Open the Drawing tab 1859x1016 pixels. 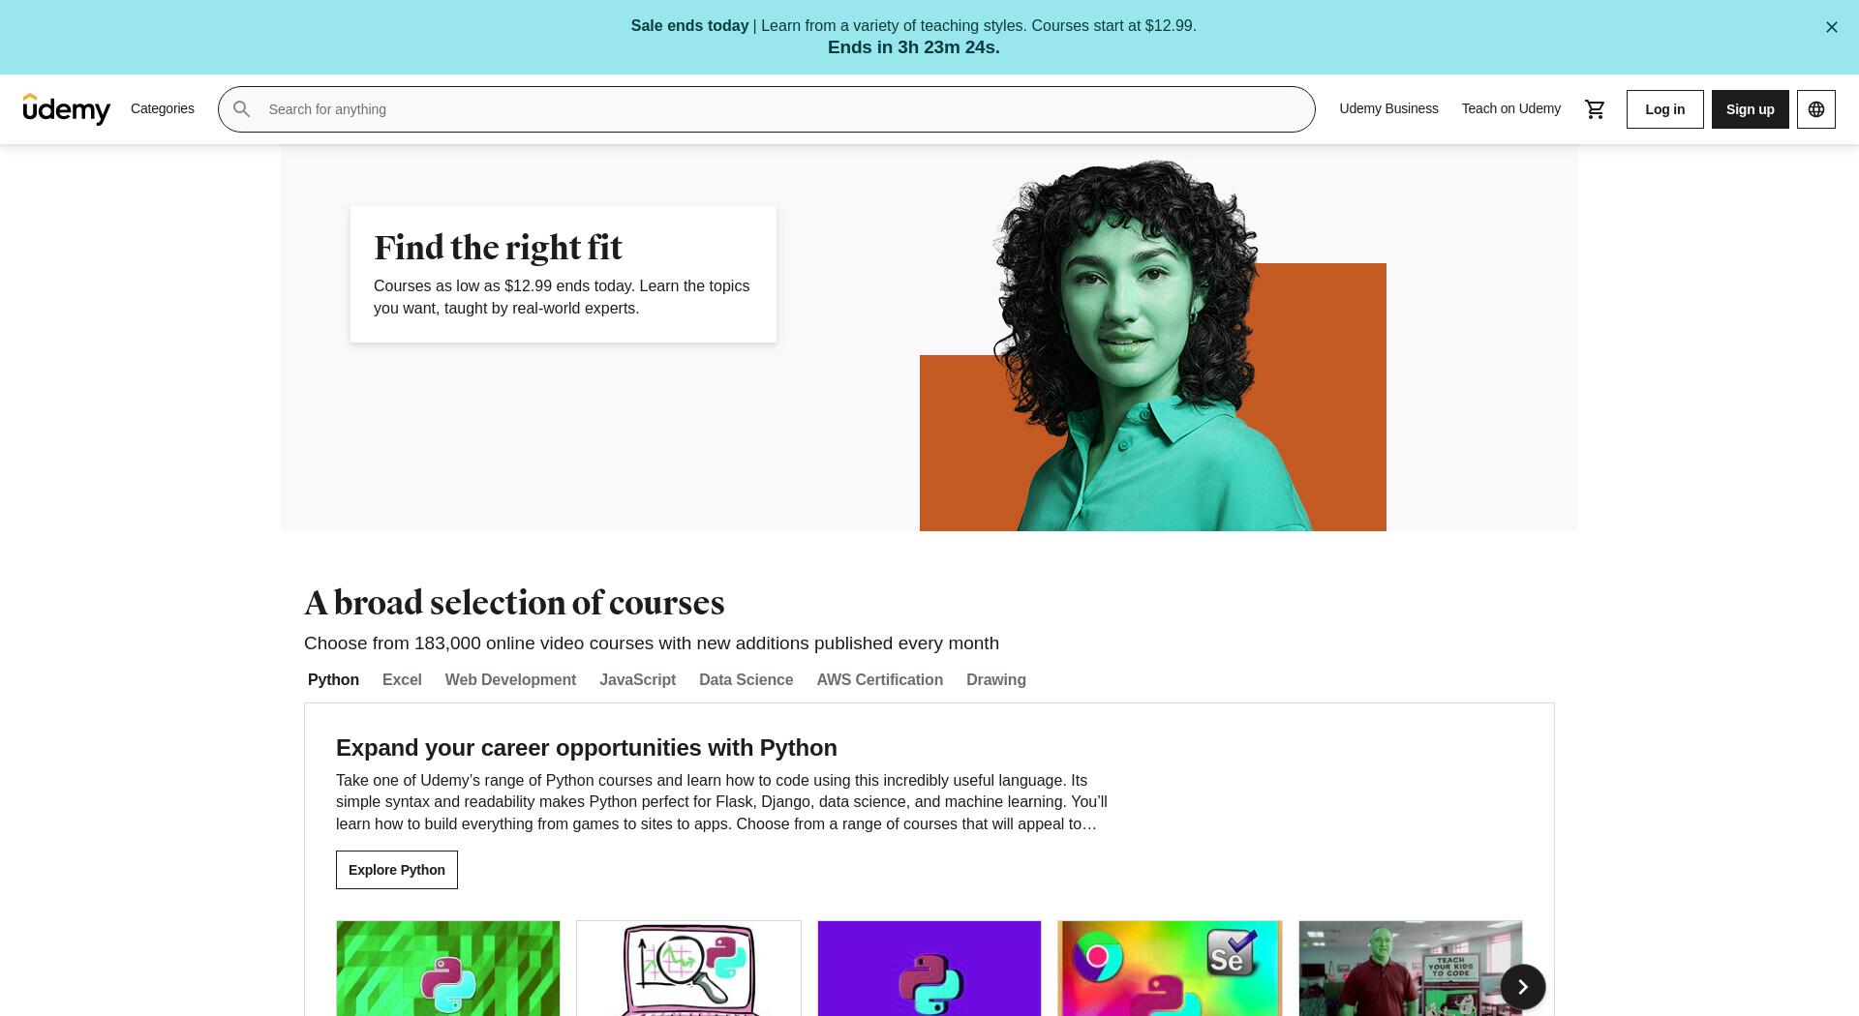(995, 679)
